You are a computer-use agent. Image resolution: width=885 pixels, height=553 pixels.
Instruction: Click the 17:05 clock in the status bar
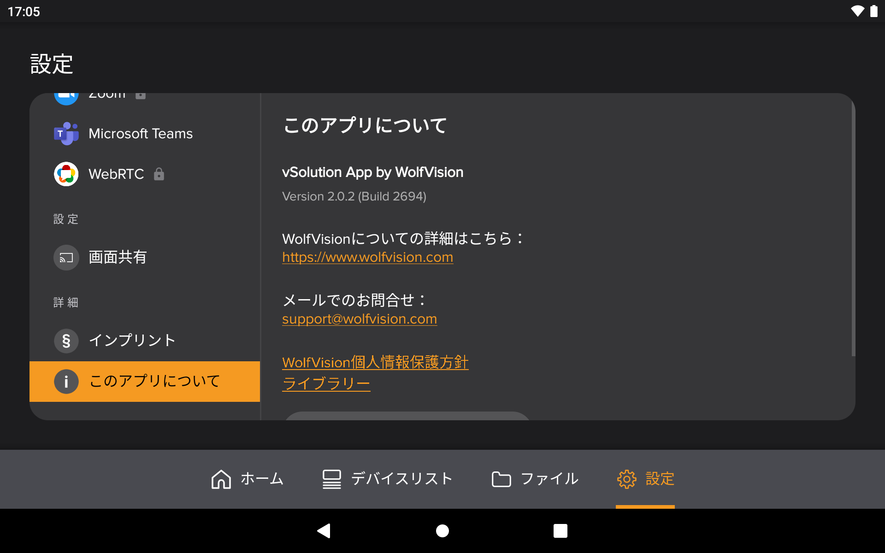pyautogui.click(x=24, y=12)
